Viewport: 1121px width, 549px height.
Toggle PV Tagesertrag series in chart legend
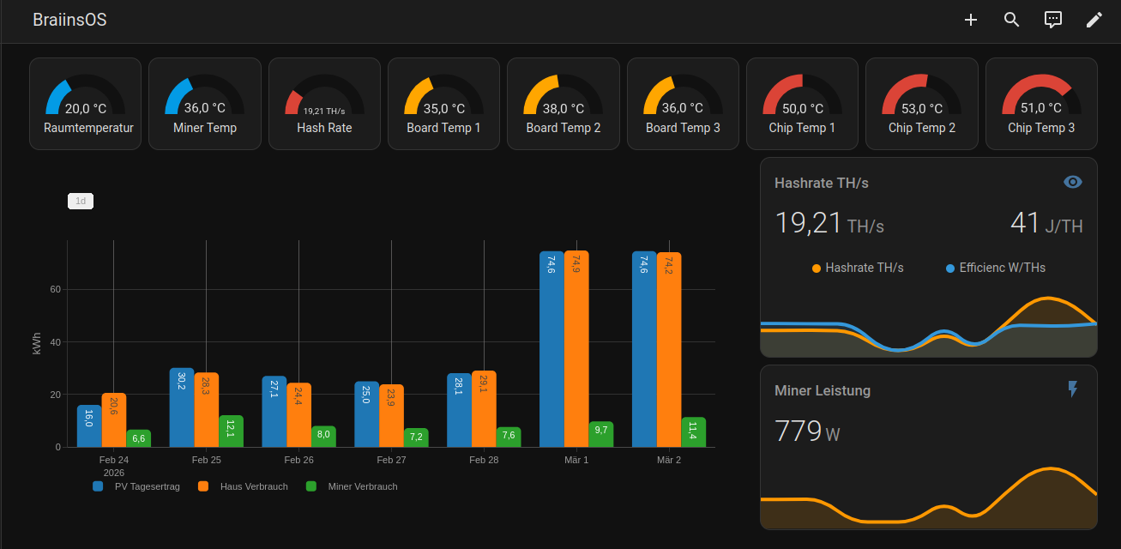137,486
